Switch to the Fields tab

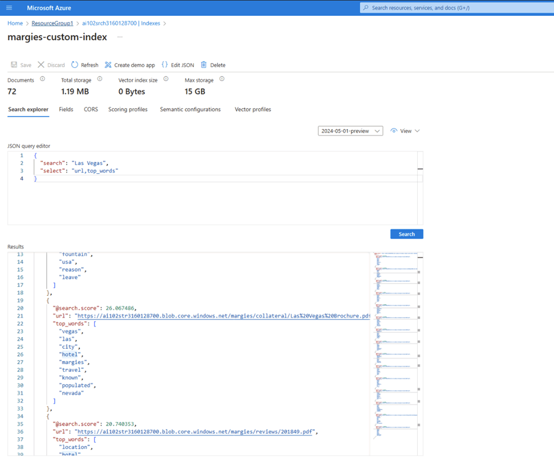[x=66, y=110]
